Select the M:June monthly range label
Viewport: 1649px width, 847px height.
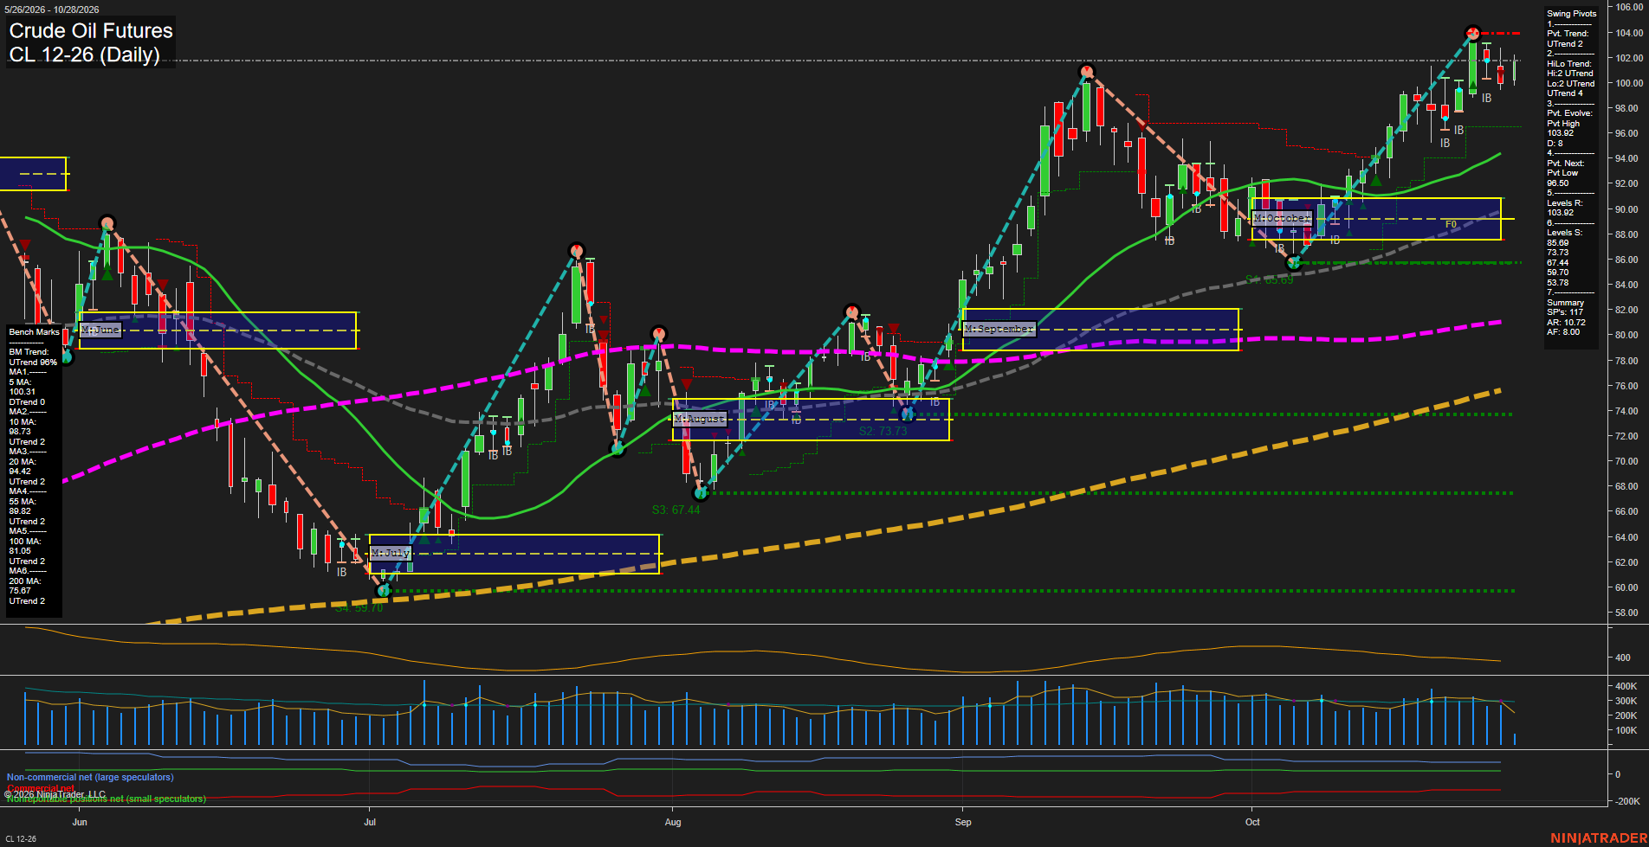point(100,330)
